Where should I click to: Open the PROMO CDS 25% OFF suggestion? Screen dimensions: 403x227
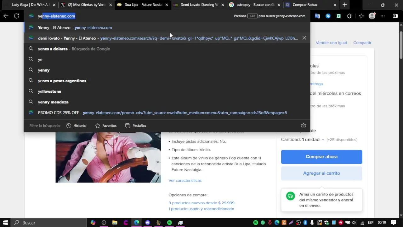(x=167, y=113)
